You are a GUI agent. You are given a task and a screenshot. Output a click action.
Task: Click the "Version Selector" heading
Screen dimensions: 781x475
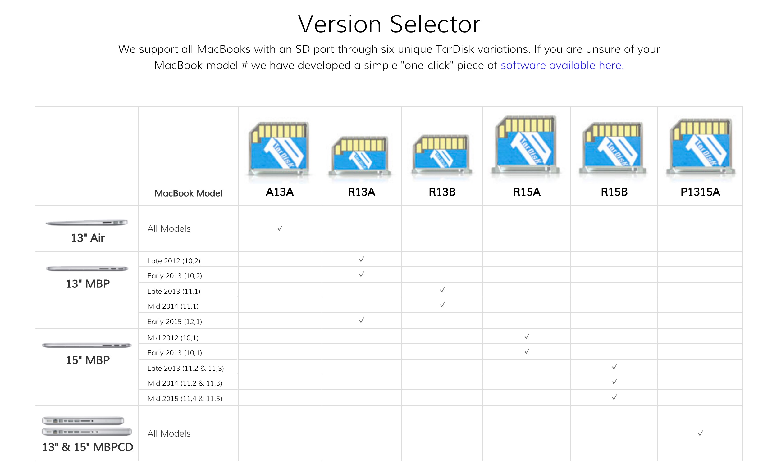[x=389, y=25]
